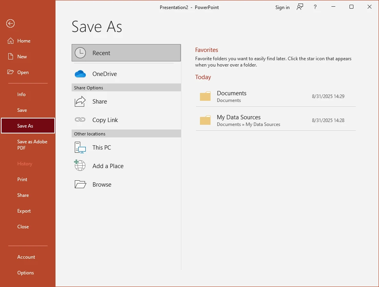The width and height of the screenshot is (379, 287).
Task: Open the Documents folder icon in Favorites
Action: (205, 96)
